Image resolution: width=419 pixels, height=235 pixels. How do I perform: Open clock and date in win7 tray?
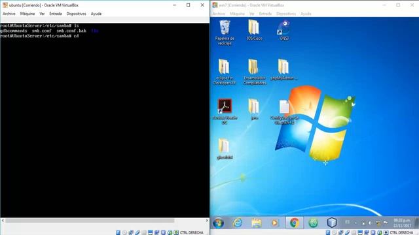(x=402, y=223)
